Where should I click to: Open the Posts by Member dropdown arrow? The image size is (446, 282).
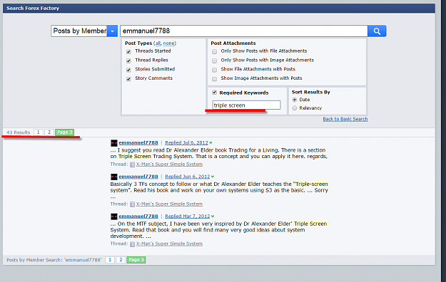pos(112,31)
